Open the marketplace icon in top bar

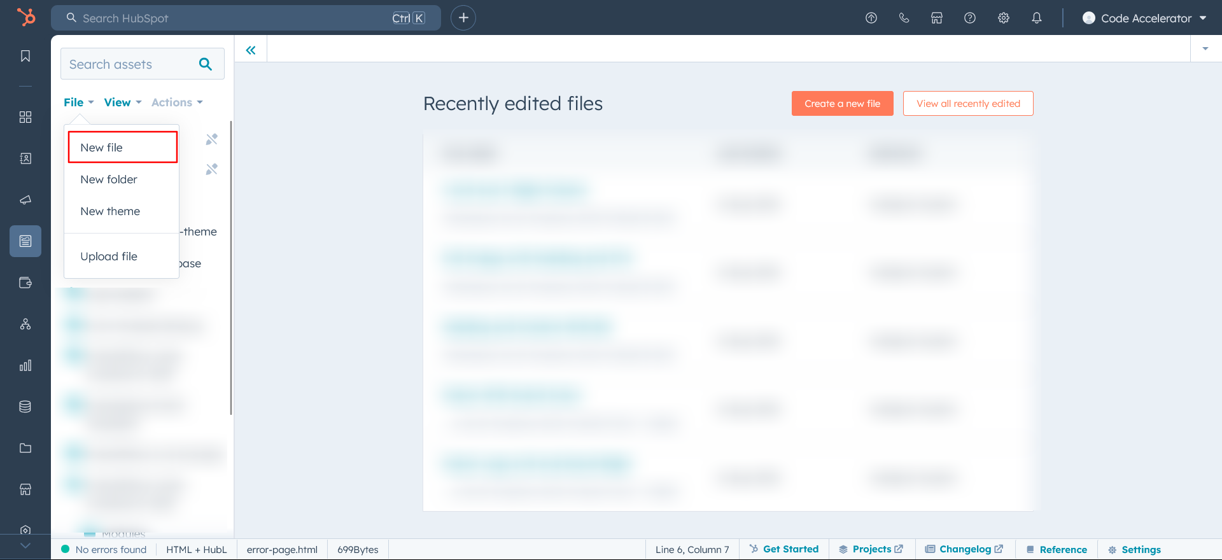point(937,18)
